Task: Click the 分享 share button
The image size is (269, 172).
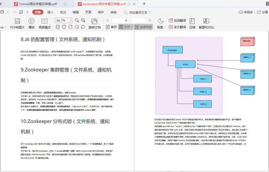Action: point(262,12)
